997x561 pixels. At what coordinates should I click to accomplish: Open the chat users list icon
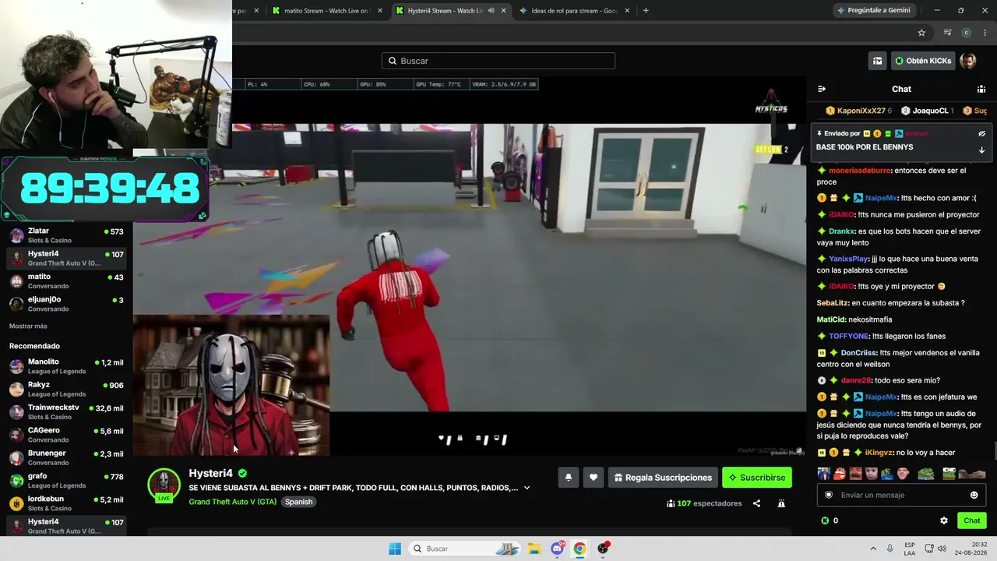click(981, 89)
